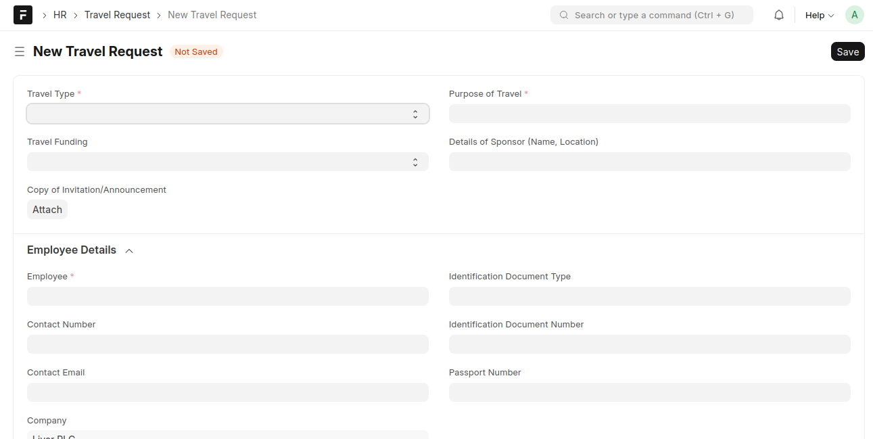Screen dimensions: 873x439
Task: Click the search magnifier icon
Action: click(564, 15)
